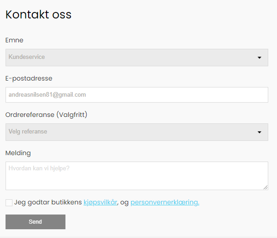This screenshot has width=277, height=238.
Task: Click the Emne field label
Action: click(14, 40)
